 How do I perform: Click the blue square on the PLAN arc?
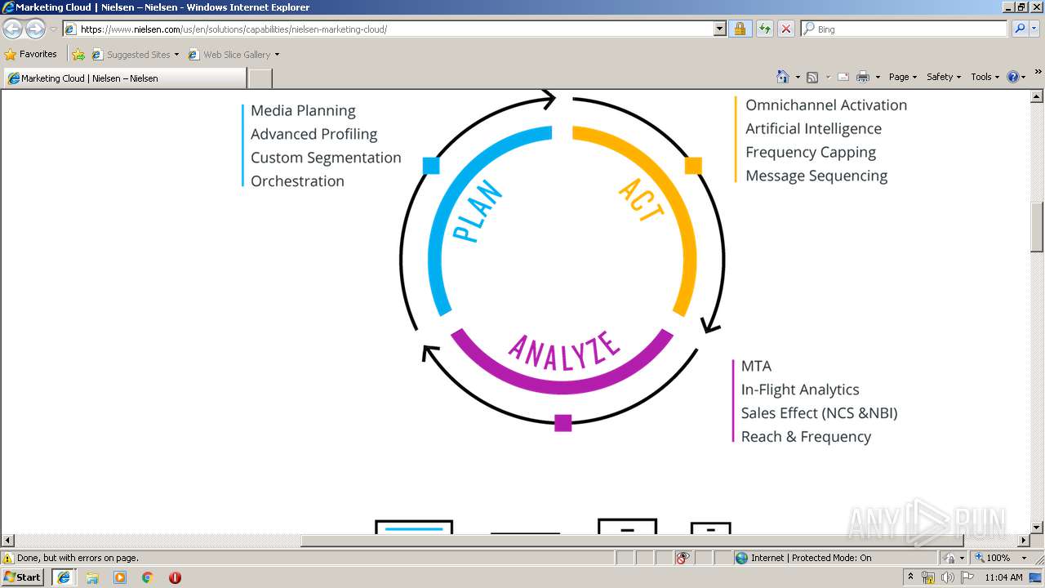click(x=431, y=166)
